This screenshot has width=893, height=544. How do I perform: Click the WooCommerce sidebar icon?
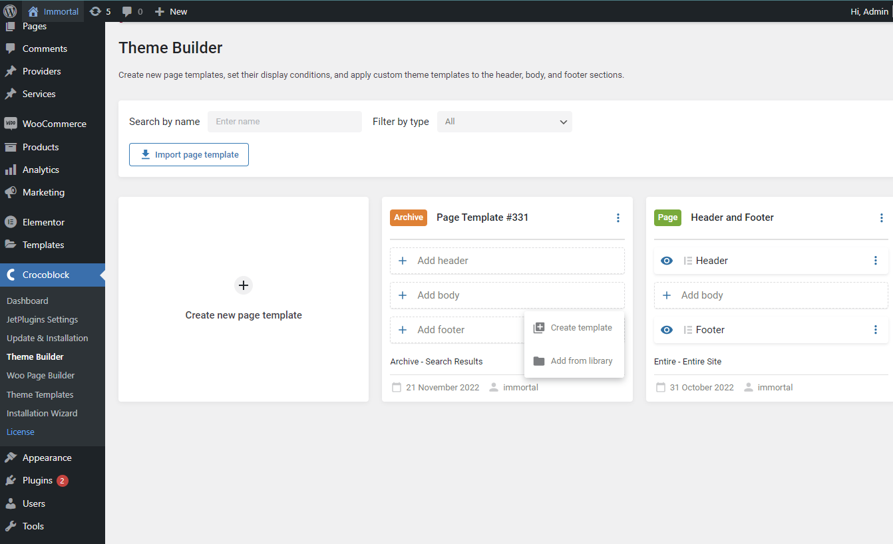click(x=11, y=124)
